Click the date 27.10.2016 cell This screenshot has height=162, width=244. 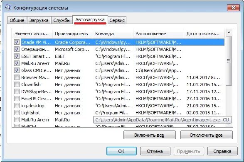pyautogui.click(x=204, y=99)
